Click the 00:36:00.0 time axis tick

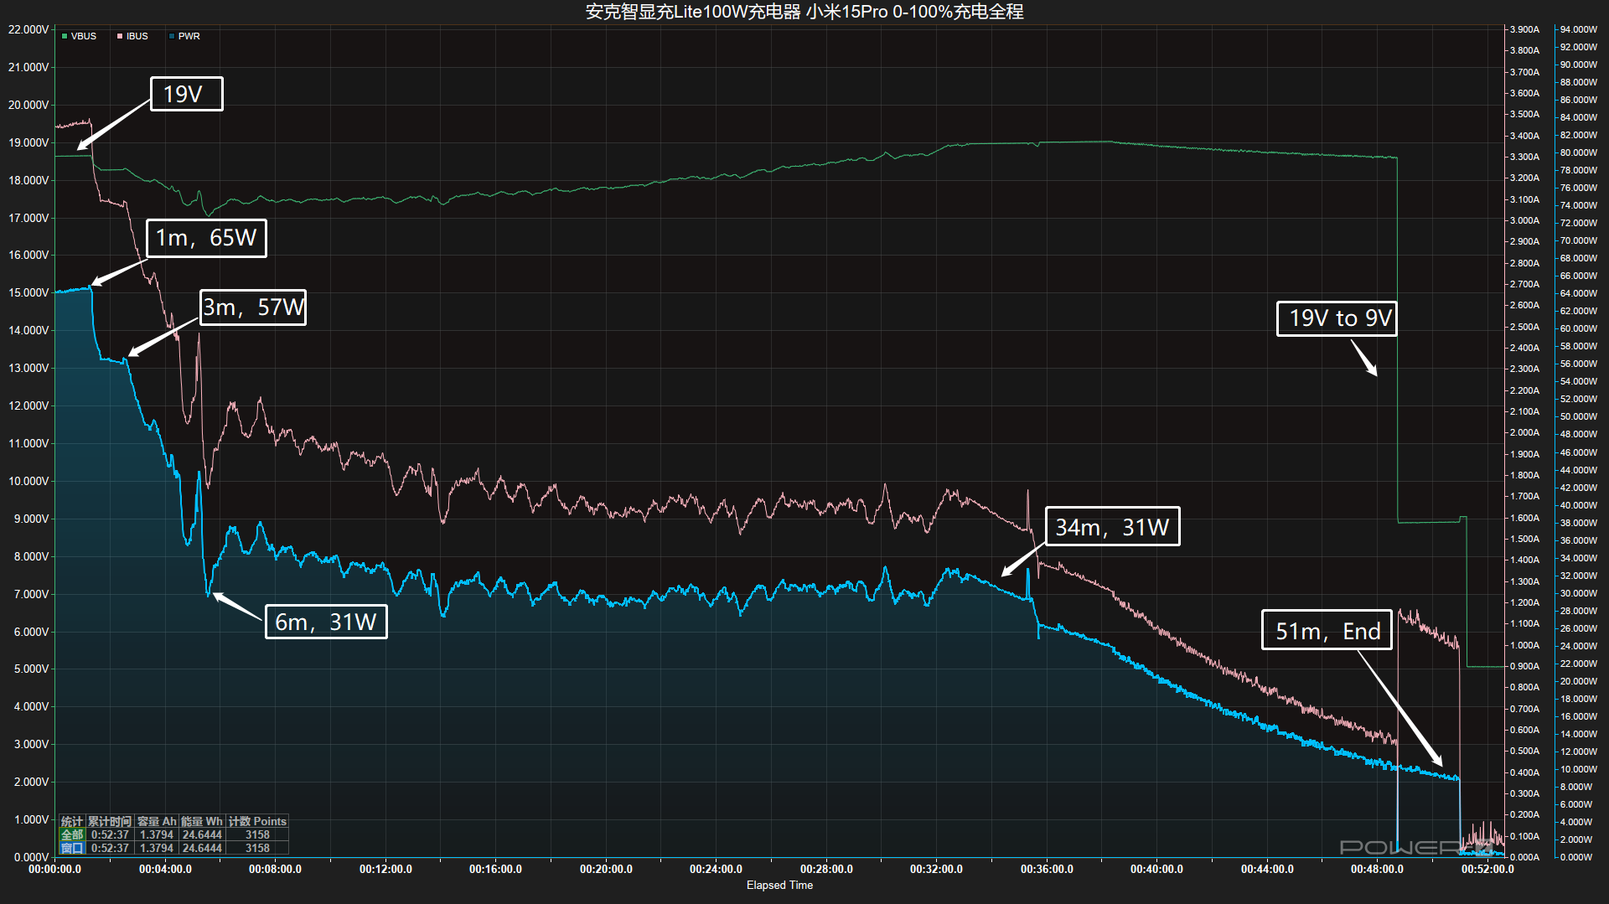pyautogui.click(x=1047, y=869)
